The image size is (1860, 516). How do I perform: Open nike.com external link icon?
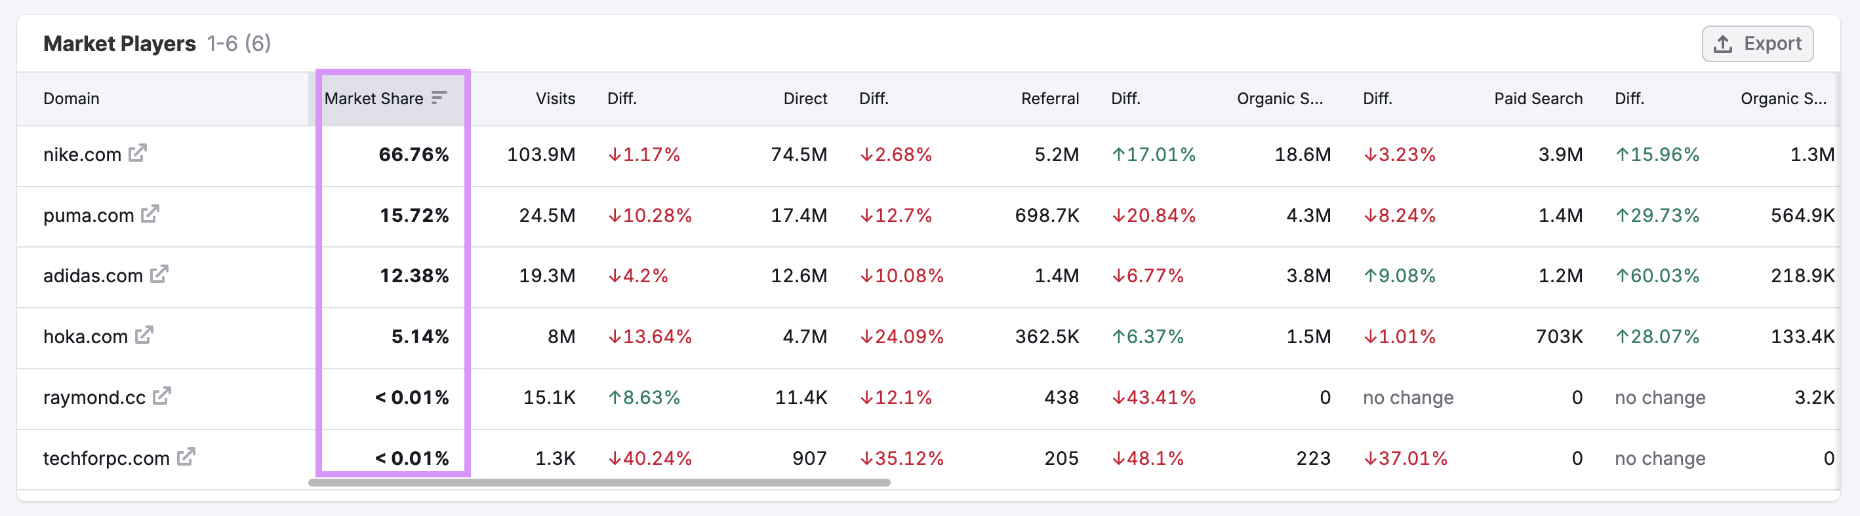click(138, 153)
